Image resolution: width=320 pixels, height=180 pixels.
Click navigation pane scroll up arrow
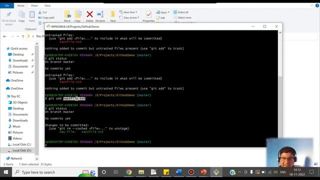pyautogui.click(x=36, y=44)
